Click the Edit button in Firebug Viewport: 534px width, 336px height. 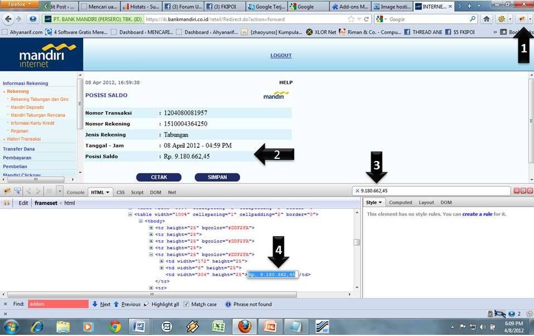tap(23, 203)
